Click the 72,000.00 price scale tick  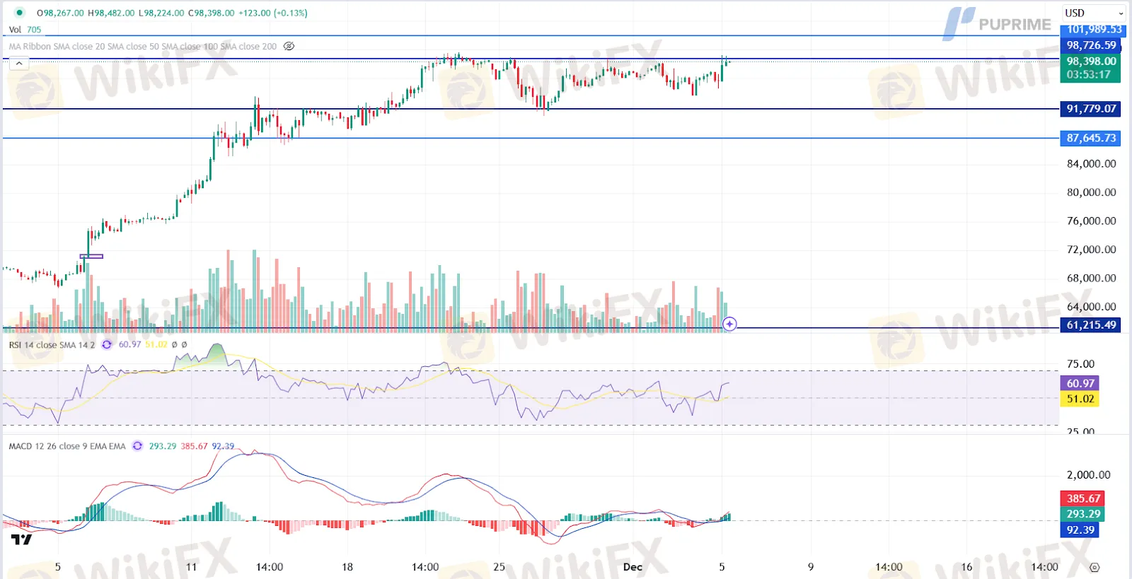click(1091, 250)
